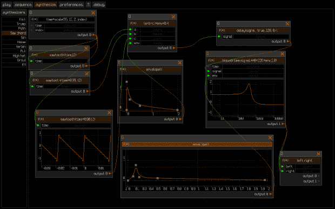Click output 0 port of (a+b+c)*env node
335x209 pixels.
point(174,48)
